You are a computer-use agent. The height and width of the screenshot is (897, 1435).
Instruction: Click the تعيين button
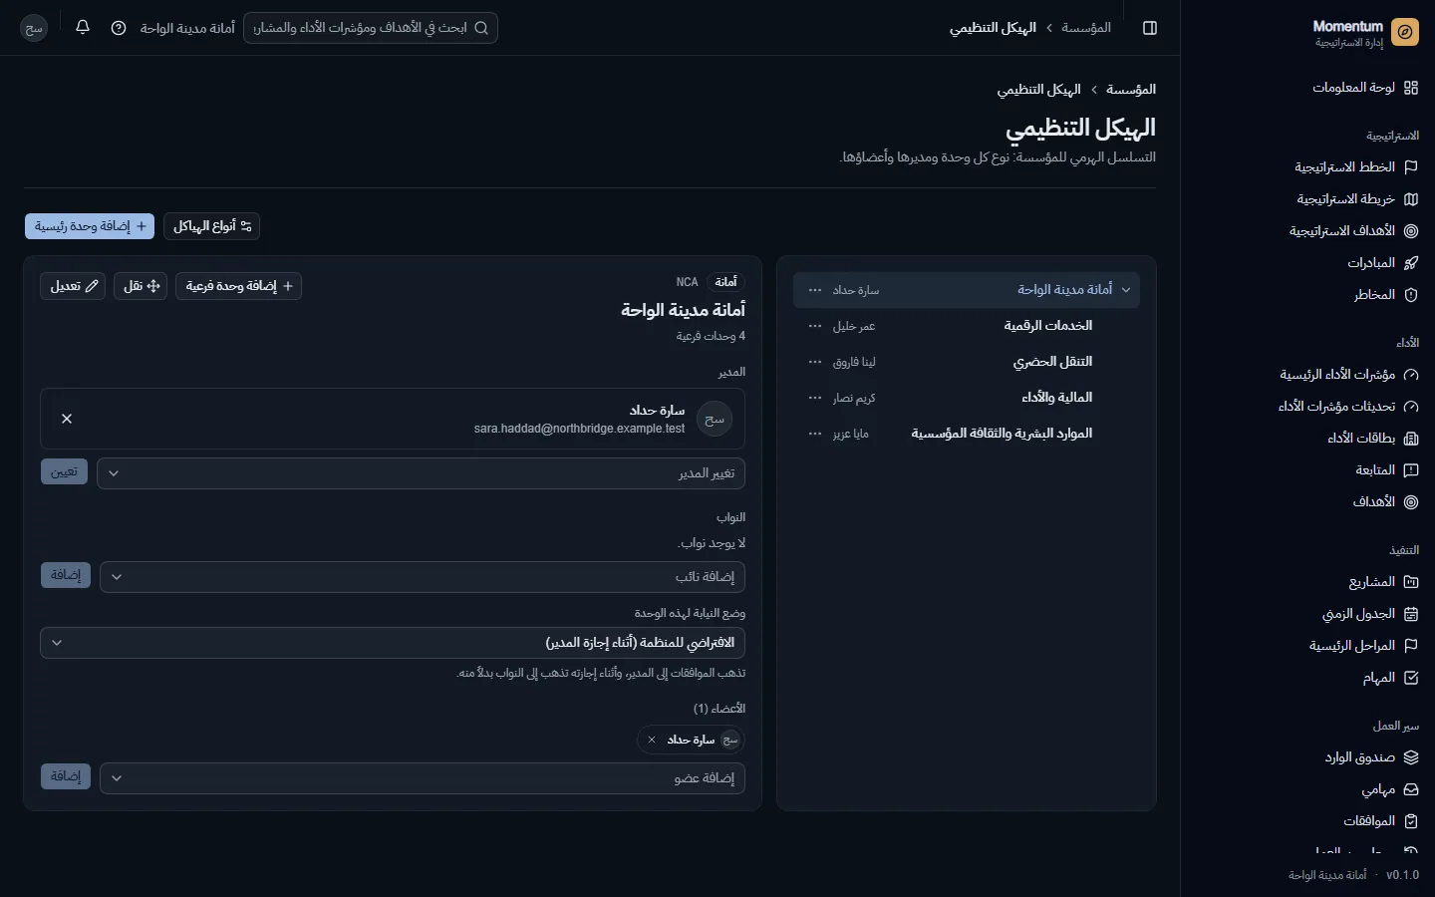point(64,471)
